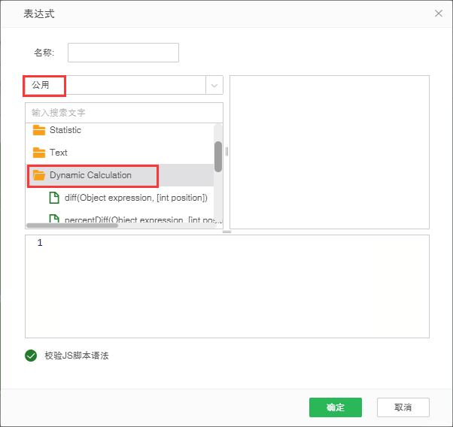
Task: Click the 名称 input field
Action: point(123,53)
